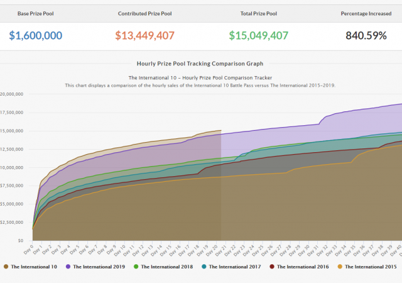Image resolution: width=402 pixels, height=283 pixels.
Task: Click the $15,049,407 total prize figure
Action: tap(258, 35)
